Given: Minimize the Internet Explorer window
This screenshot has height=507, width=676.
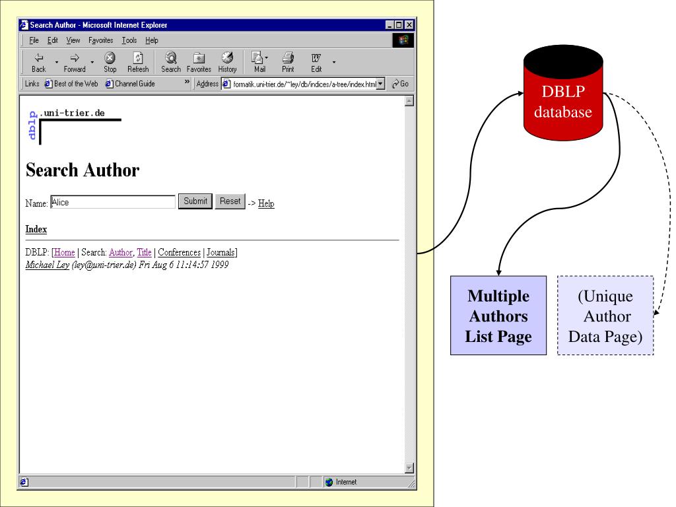Looking at the screenshot, I should pyautogui.click(x=389, y=25).
